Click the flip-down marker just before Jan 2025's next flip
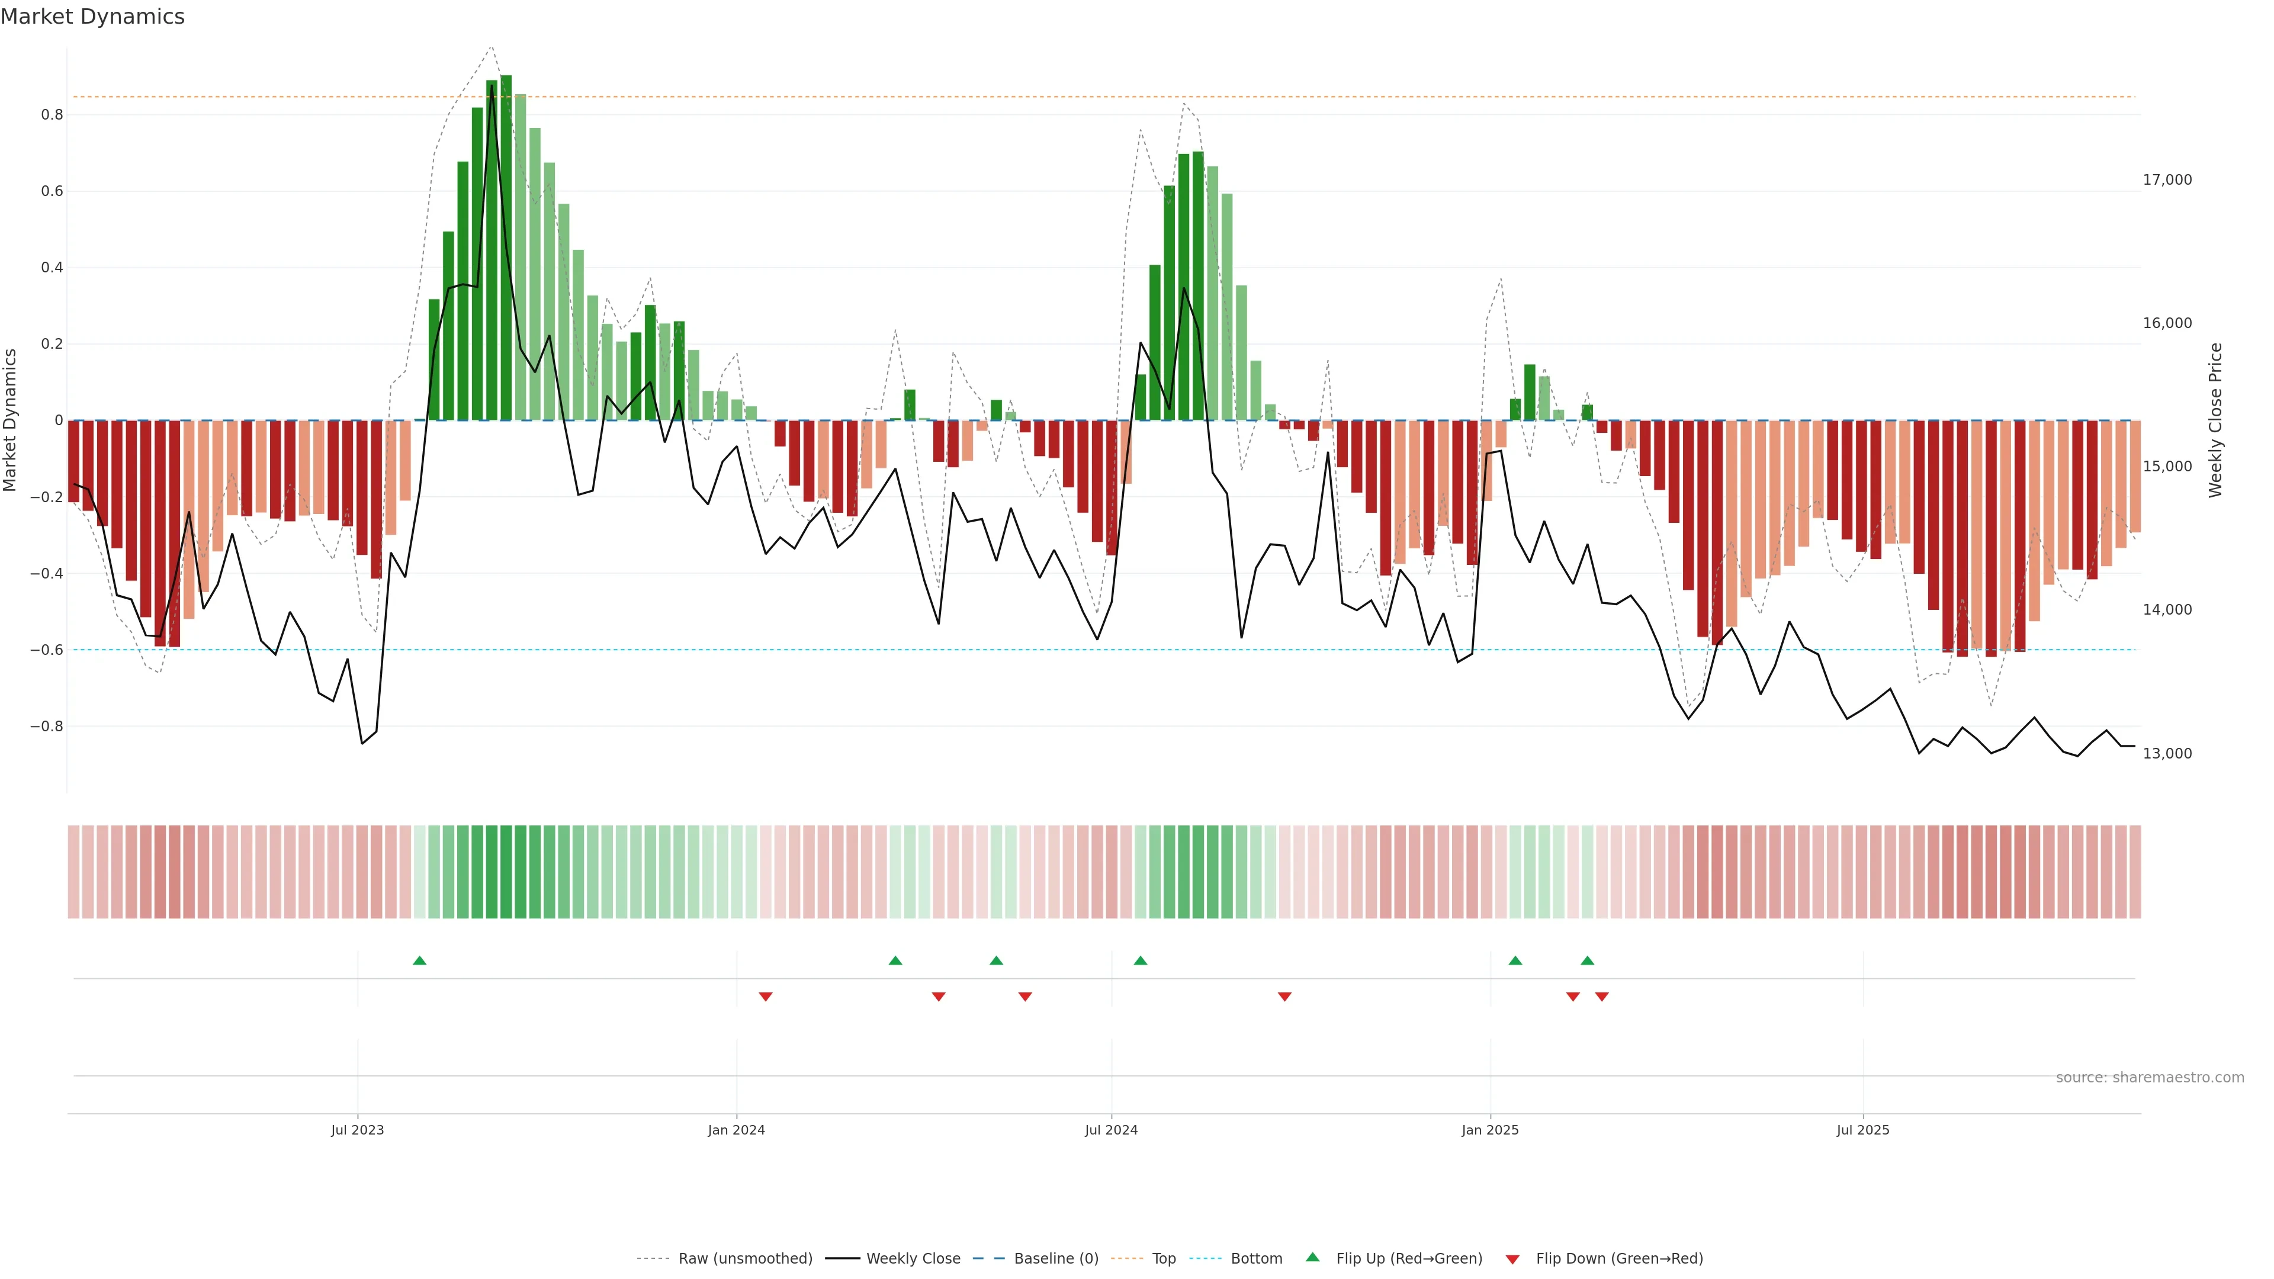 [x=1572, y=997]
